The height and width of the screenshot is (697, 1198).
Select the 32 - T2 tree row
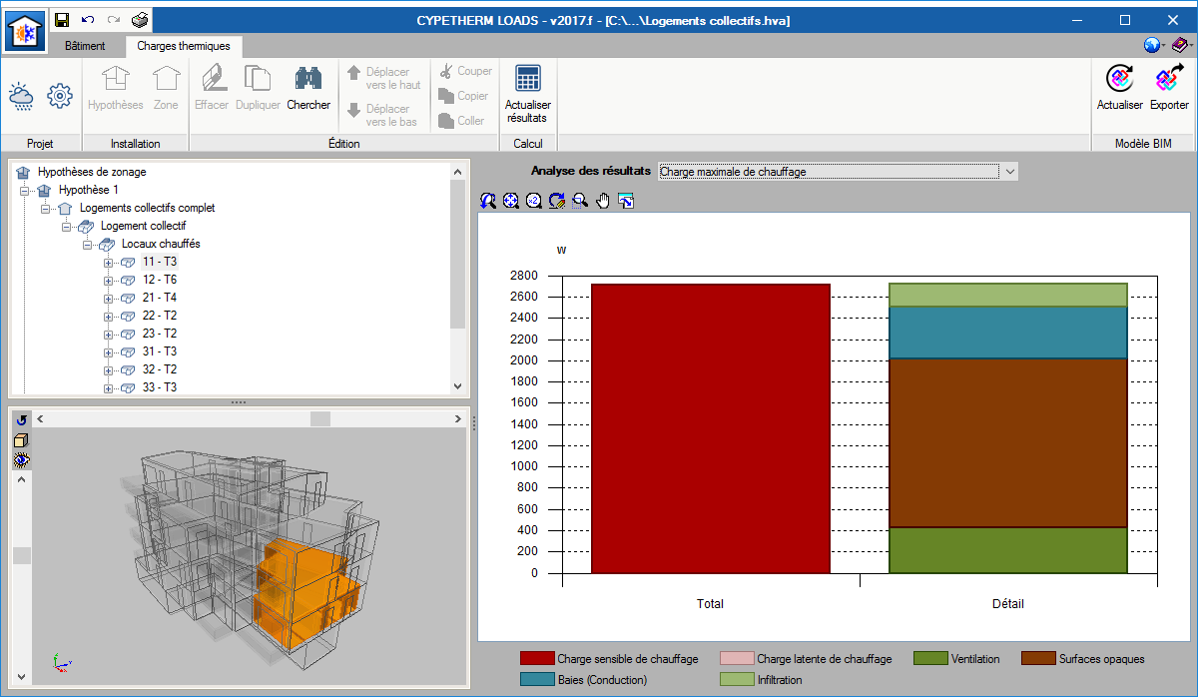(x=159, y=369)
